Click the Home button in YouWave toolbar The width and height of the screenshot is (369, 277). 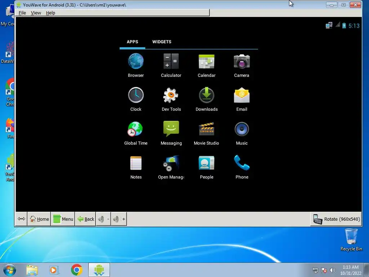click(x=39, y=219)
